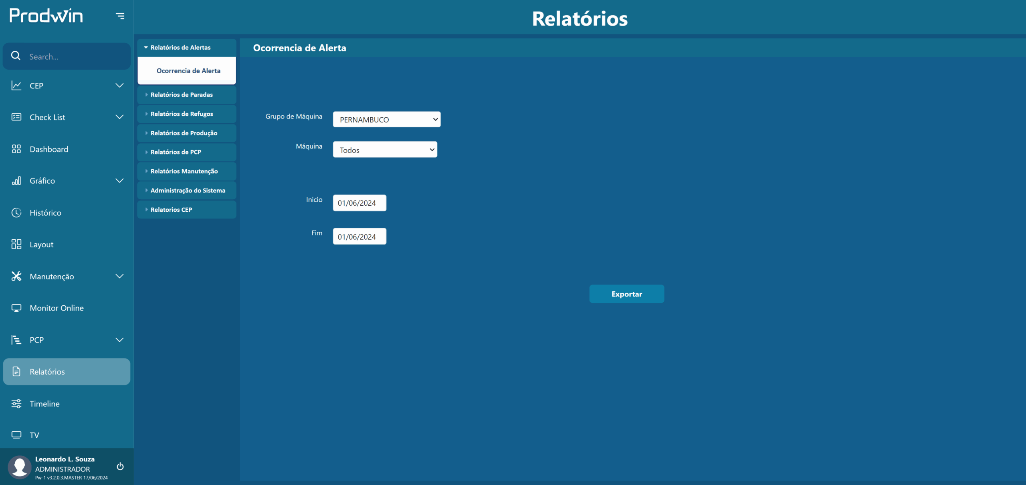Select Ocorrencia de Alerta report
1026x485 pixels.
tap(187, 70)
